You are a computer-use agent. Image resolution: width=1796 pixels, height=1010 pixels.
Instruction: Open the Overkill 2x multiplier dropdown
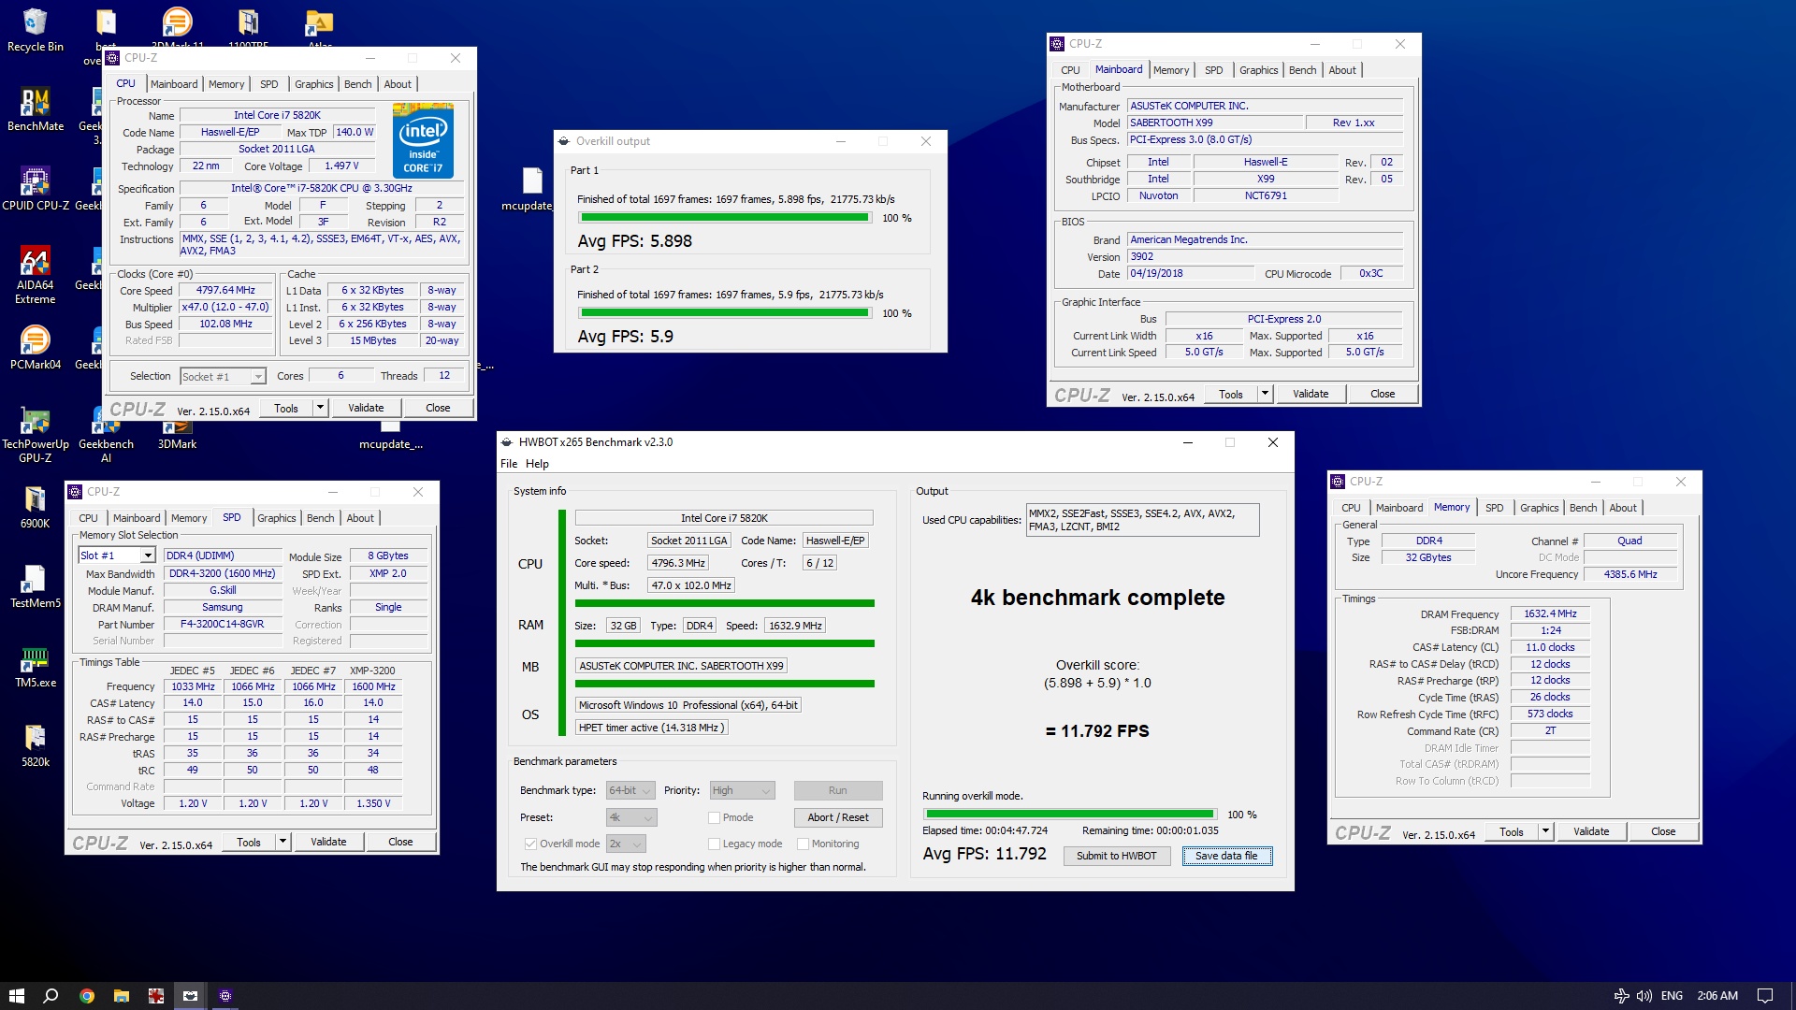[626, 844]
